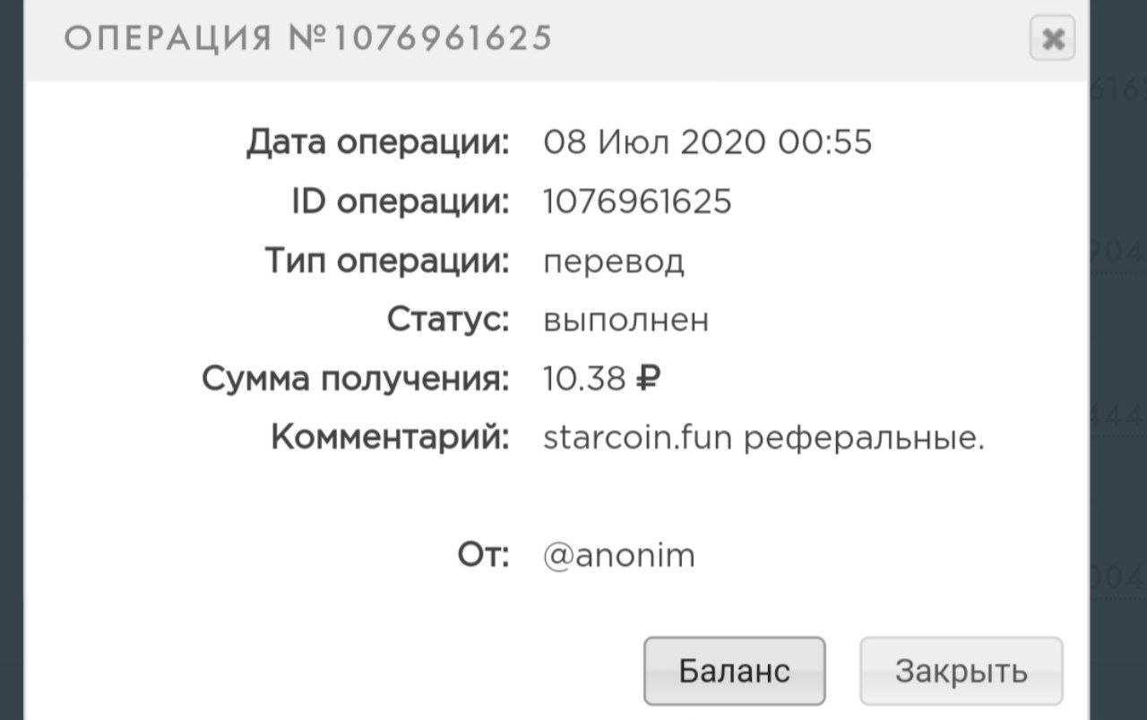Click the От label
The width and height of the screenshot is (1147, 720).
click(x=483, y=556)
